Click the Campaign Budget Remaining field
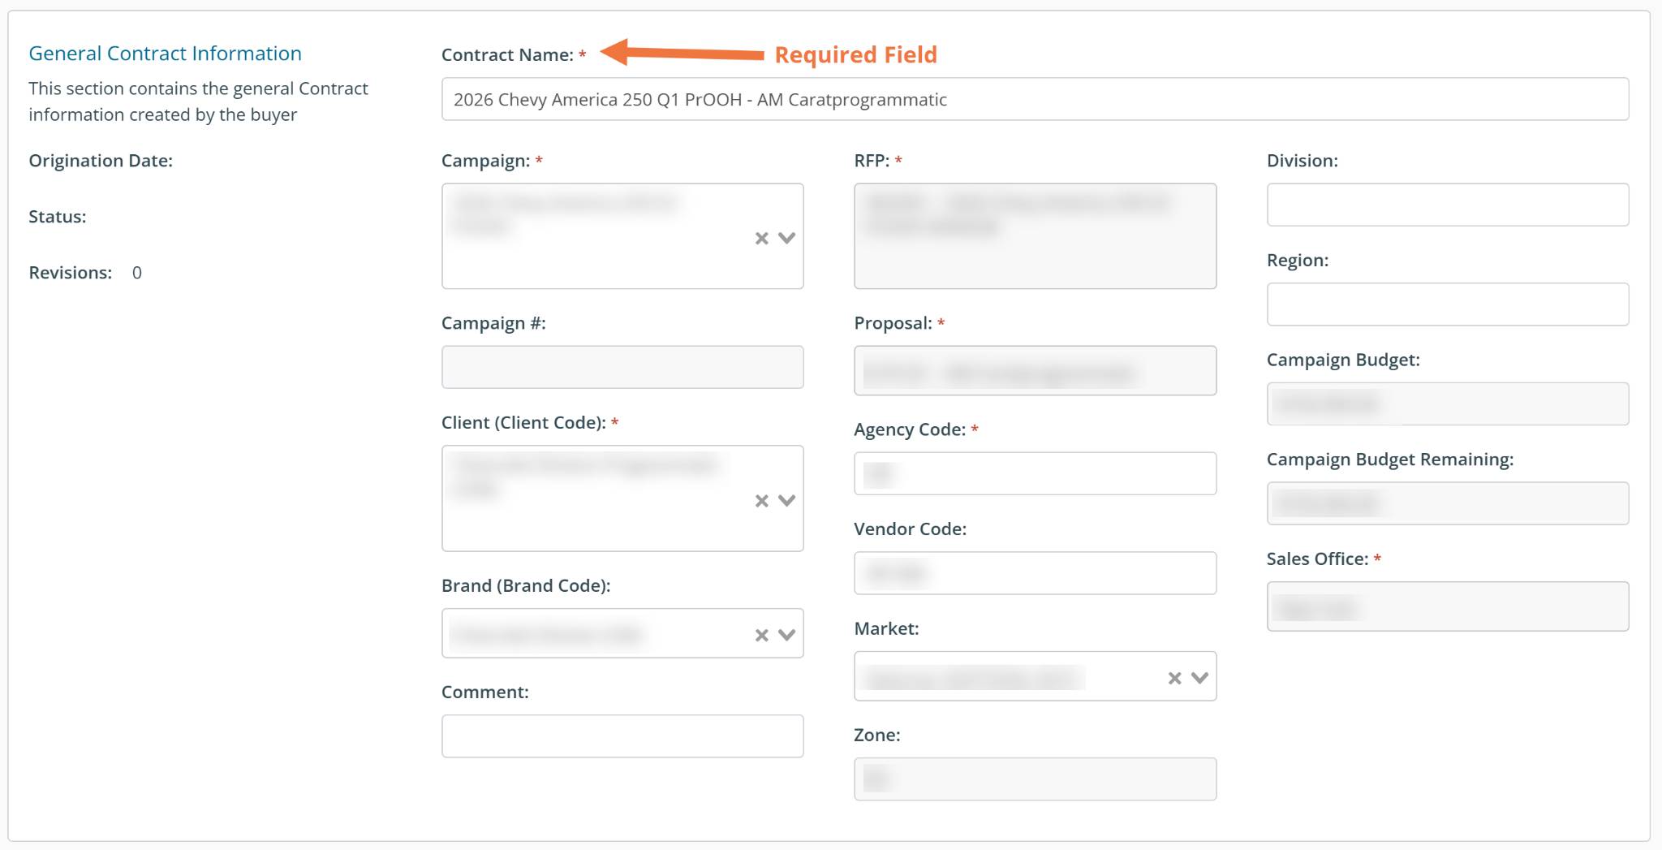Screen dimensions: 1662x850 pos(1447,503)
